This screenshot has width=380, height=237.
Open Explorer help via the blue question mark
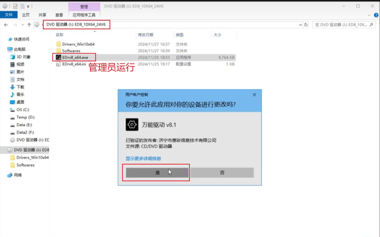376,15
